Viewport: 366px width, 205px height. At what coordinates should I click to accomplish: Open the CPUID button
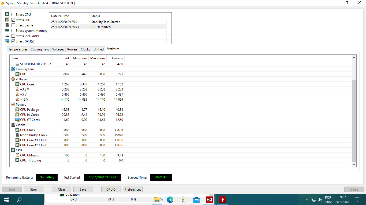coord(111,190)
